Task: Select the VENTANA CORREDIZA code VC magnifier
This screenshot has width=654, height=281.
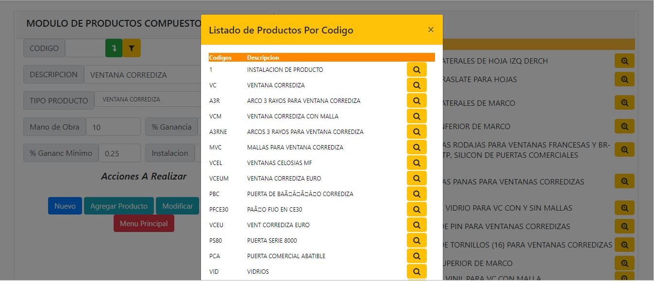Action: point(417,85)
